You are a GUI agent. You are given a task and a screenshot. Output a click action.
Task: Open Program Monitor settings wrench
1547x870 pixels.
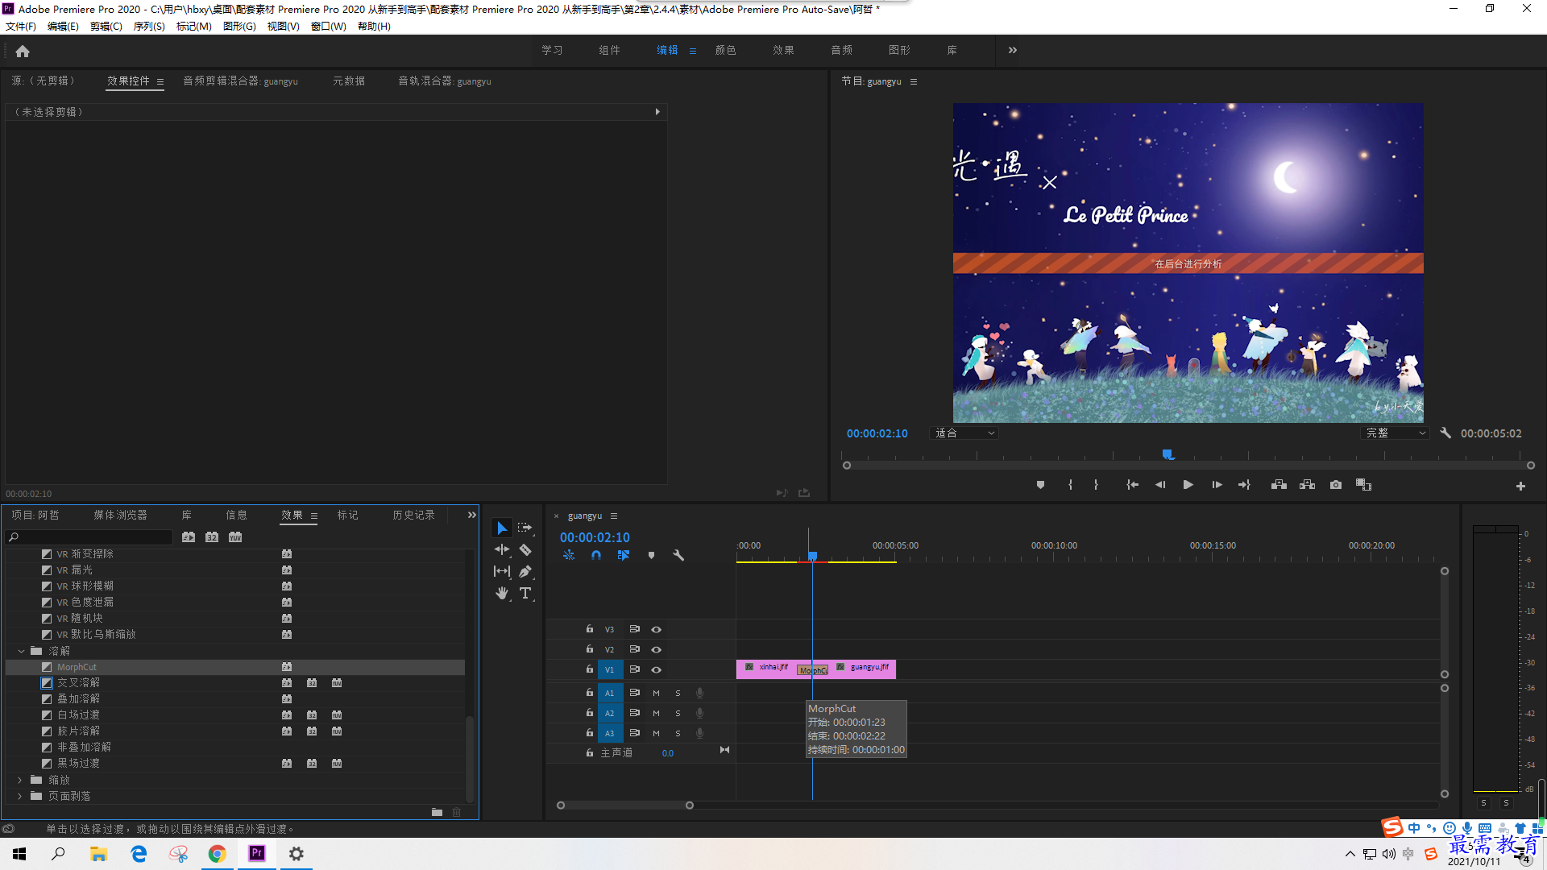click(x=1445, y=433)
